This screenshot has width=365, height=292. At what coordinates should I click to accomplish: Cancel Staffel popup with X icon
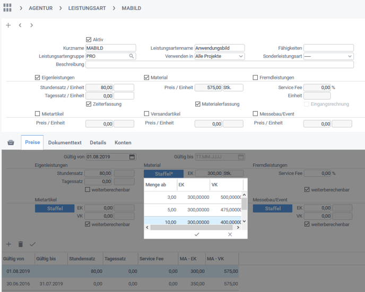point(230,234)
